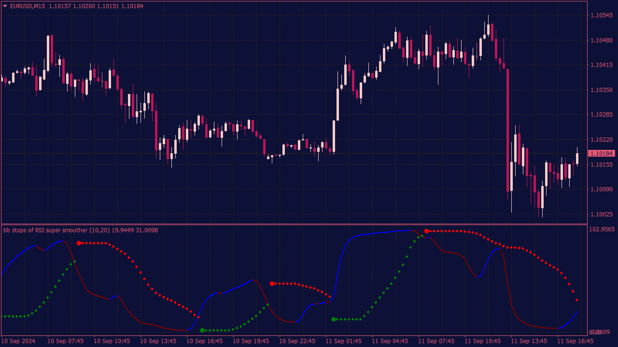Click the large red dot starting near 11 Sep 07:45

click(426, 231)
